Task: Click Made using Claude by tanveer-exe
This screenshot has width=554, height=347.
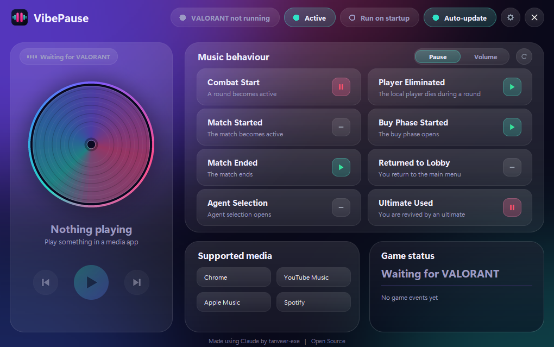Action: point(254,341)
